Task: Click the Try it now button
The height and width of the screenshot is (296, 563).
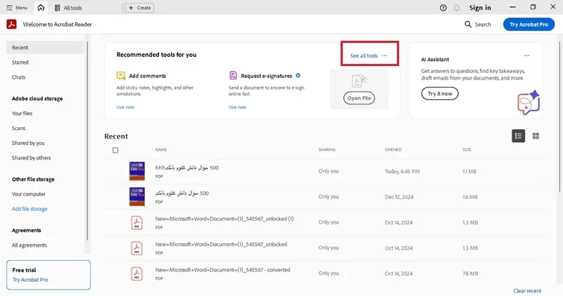Action: pos(439,94)
